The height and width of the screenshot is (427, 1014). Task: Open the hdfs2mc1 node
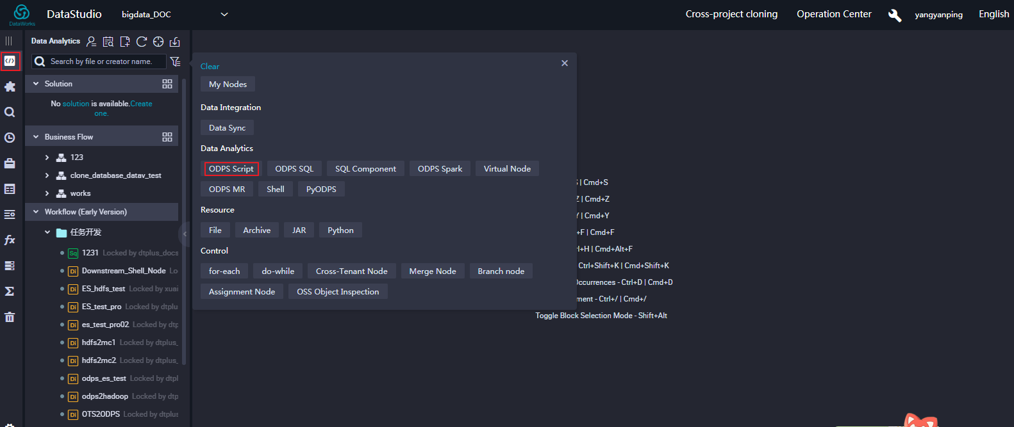99,342
